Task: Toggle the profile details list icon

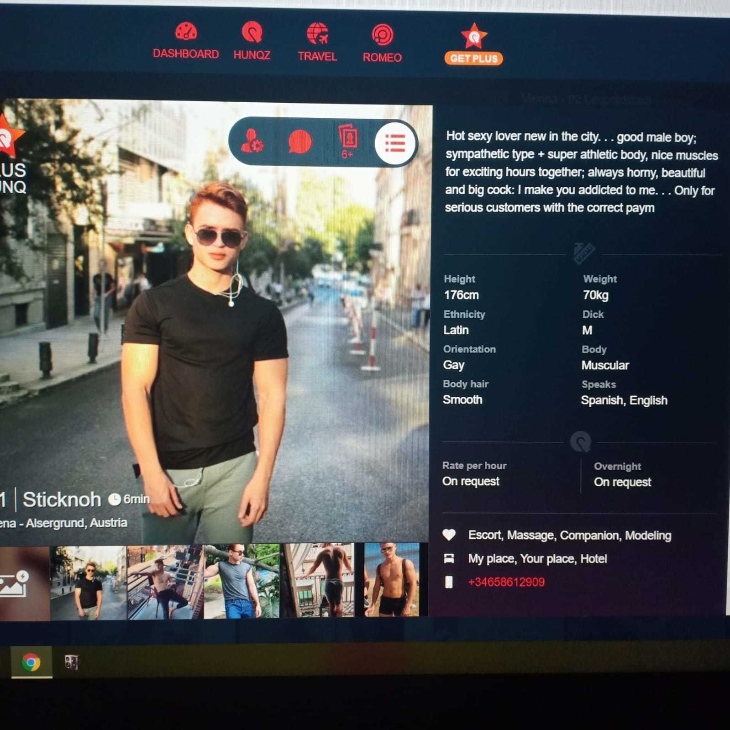Action: (x=395, y=143)
